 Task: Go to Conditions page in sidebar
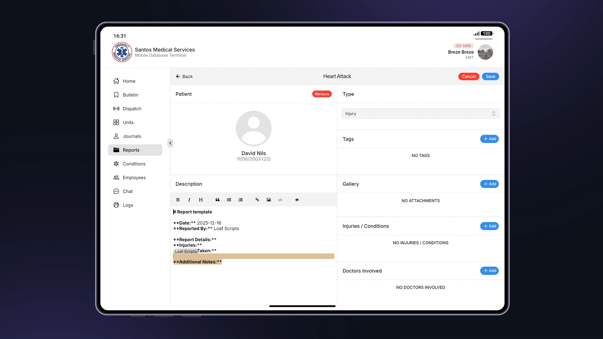coord(134,164)
